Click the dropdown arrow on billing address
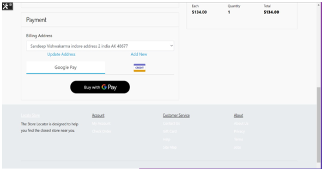Viewport: 322px width, 169px height. (171, 46)
